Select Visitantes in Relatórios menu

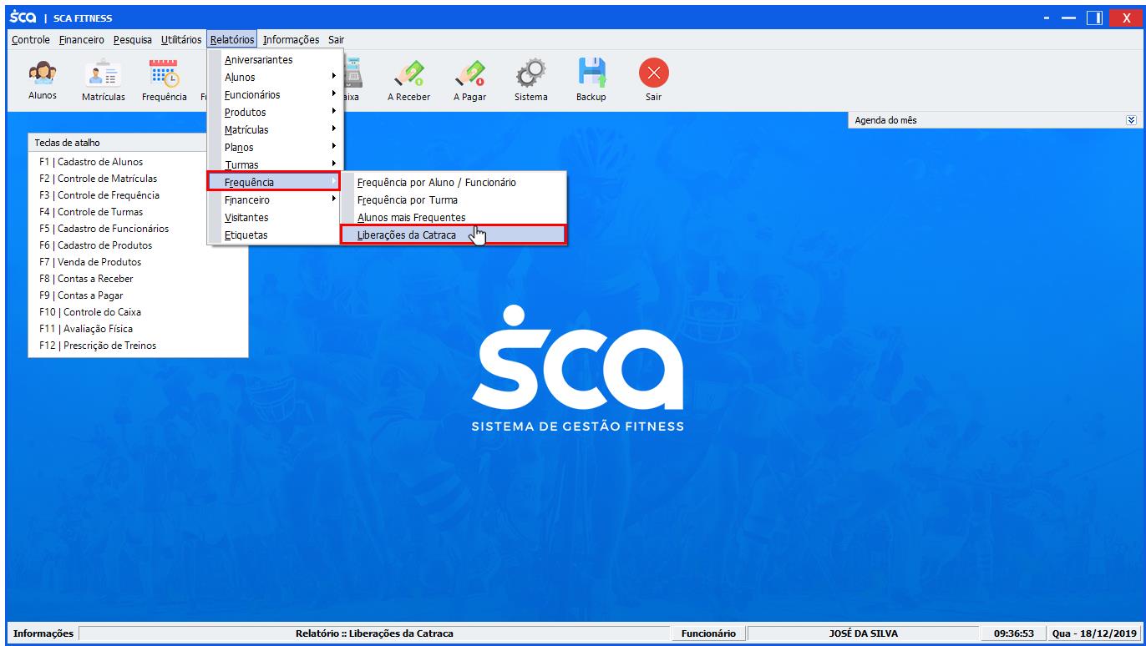[x=275, y=218]
